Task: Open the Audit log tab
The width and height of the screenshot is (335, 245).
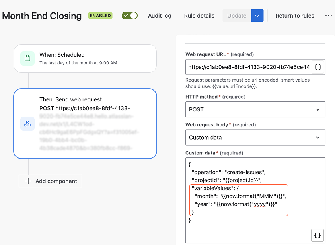Action: pyautogui.click(x=160, y=16)
